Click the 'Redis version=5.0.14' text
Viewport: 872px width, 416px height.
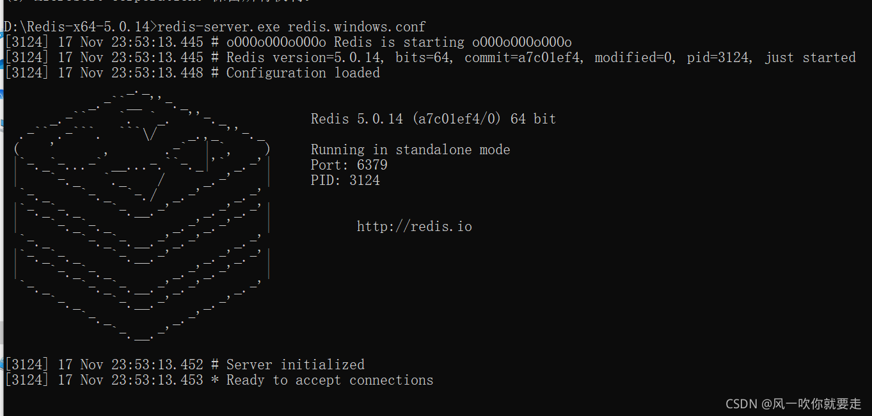pos(303,58)
